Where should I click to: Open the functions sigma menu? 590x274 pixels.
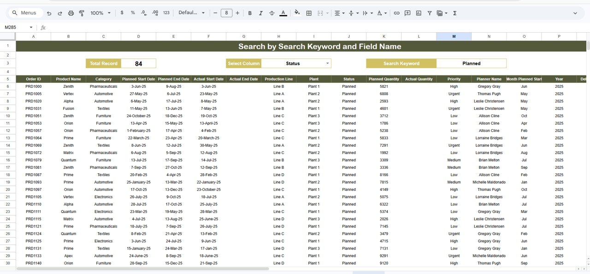coord(454,13)
